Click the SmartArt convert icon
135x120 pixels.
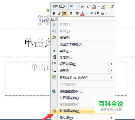click(54, 77)
